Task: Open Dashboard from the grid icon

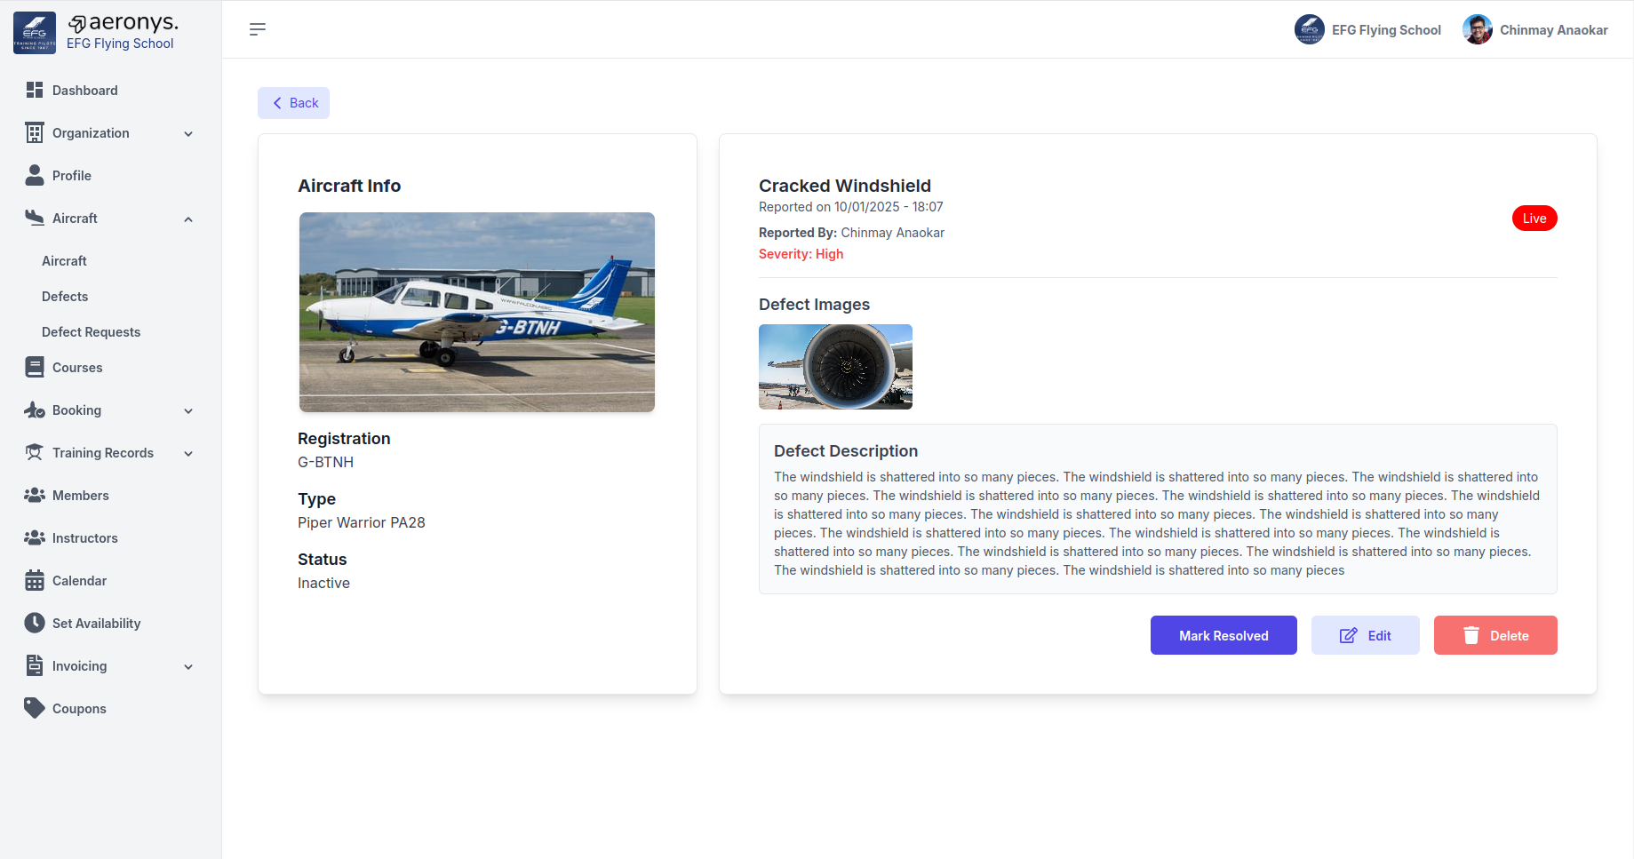Action: [x=35, y=90]
